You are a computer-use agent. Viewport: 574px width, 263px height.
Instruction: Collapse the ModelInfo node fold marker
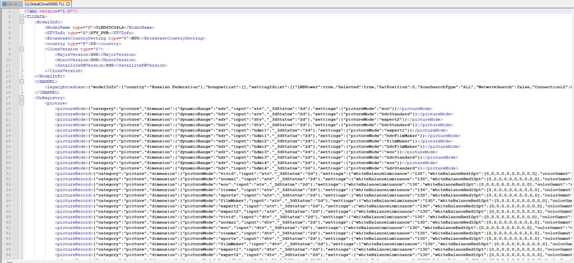pos(21,22)
